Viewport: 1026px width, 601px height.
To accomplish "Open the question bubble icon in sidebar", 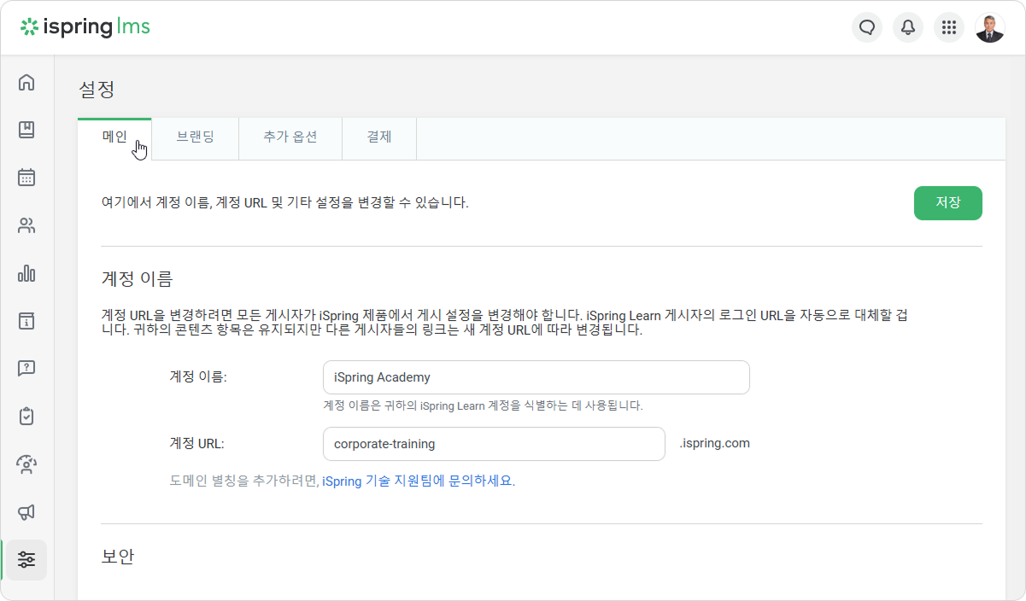I will 26,369.
